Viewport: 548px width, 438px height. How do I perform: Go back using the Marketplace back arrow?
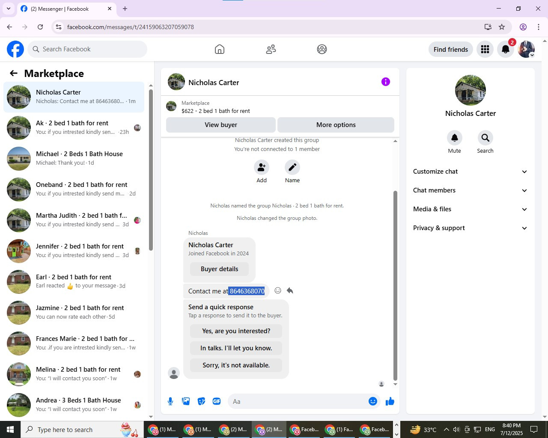pos(14,74)
